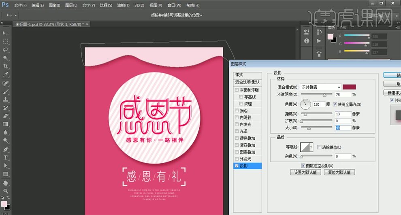
Task: Select the Horizontal Type tool
Action: (6, 158)
